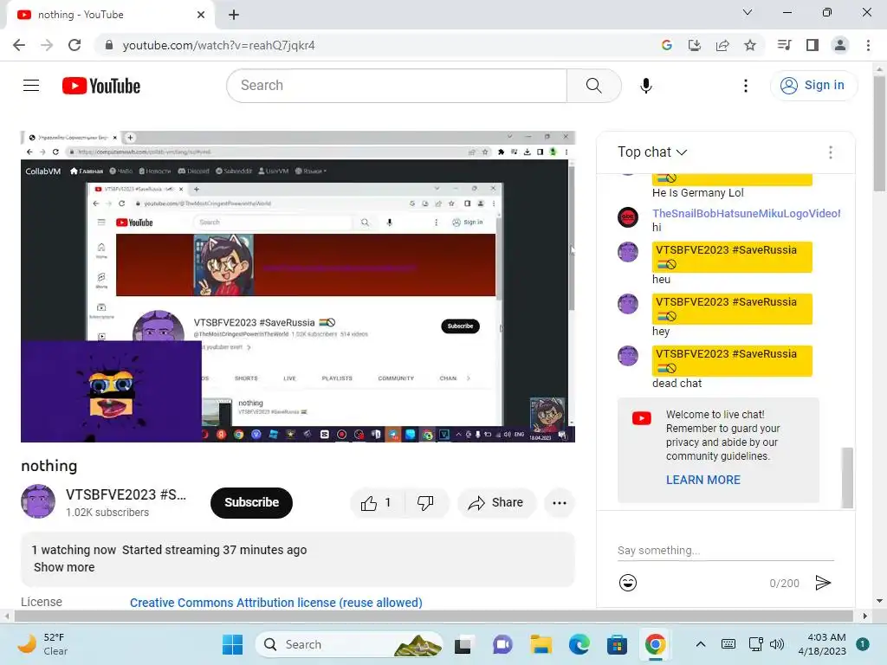Send the chat message with arrow icon
This screenshot has width=887, height=665.
click(x=823, y=583)
